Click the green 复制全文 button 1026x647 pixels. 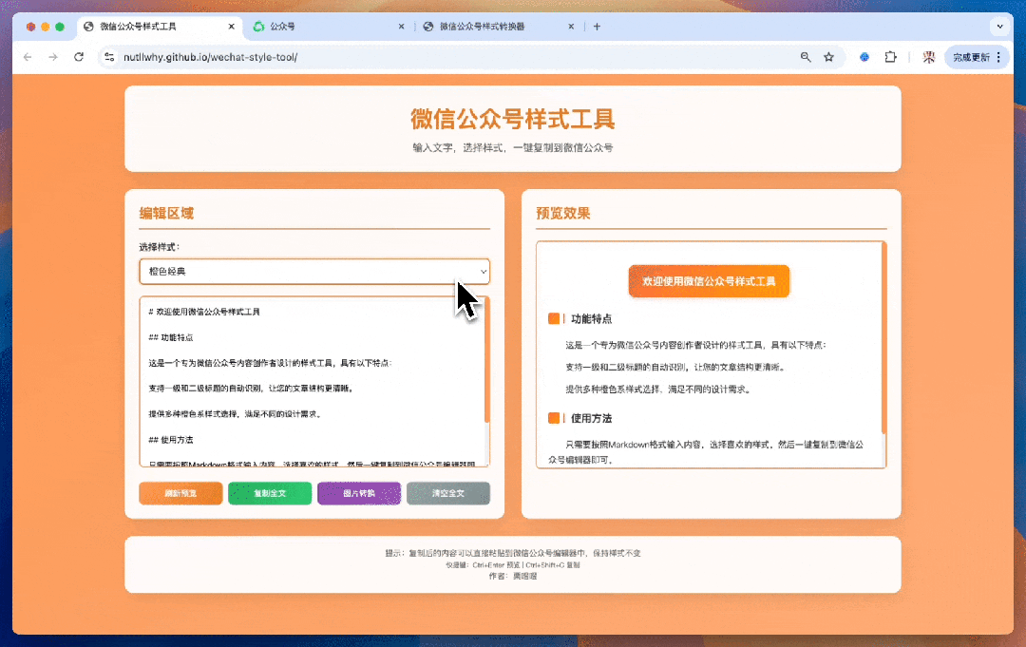(x=270, y=493)
